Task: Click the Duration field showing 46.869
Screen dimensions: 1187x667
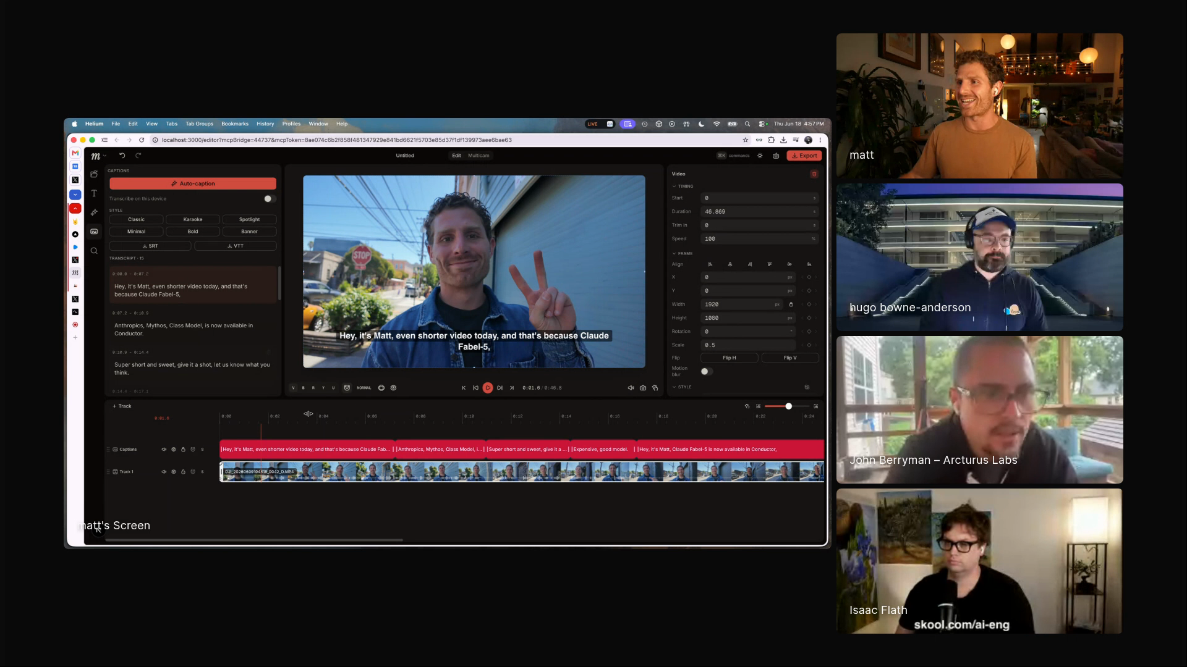Action: pos(760,212)
